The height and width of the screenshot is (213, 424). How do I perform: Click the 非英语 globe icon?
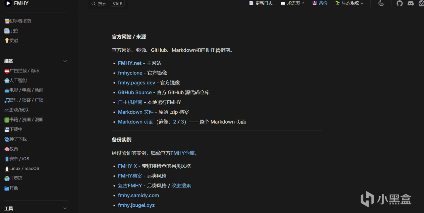click(7, 178)
